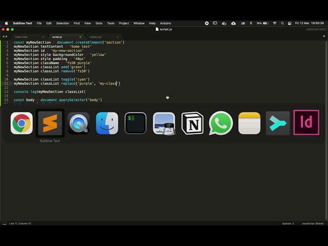Click the script.js title bar file icon
Viewport: 328px width, 246px height.
pyautogui.click(x=157, y=29)
